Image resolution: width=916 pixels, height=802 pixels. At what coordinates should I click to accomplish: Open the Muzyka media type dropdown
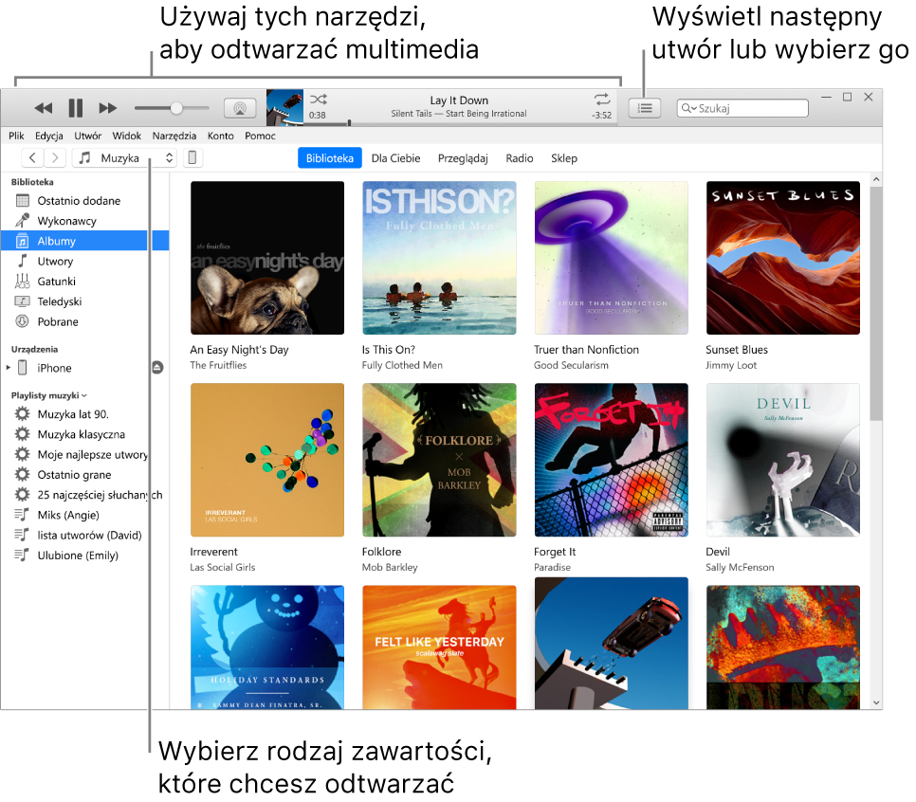(x=124, y=157)
